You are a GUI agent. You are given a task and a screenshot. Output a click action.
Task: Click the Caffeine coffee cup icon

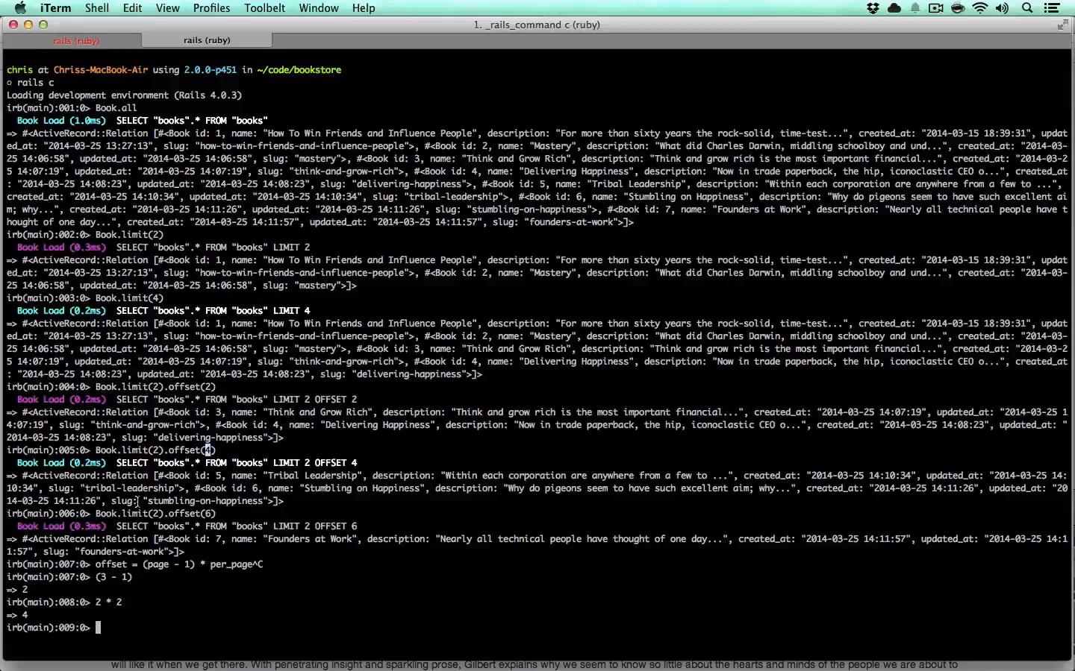pyautogui.click(x=958, y=8)
